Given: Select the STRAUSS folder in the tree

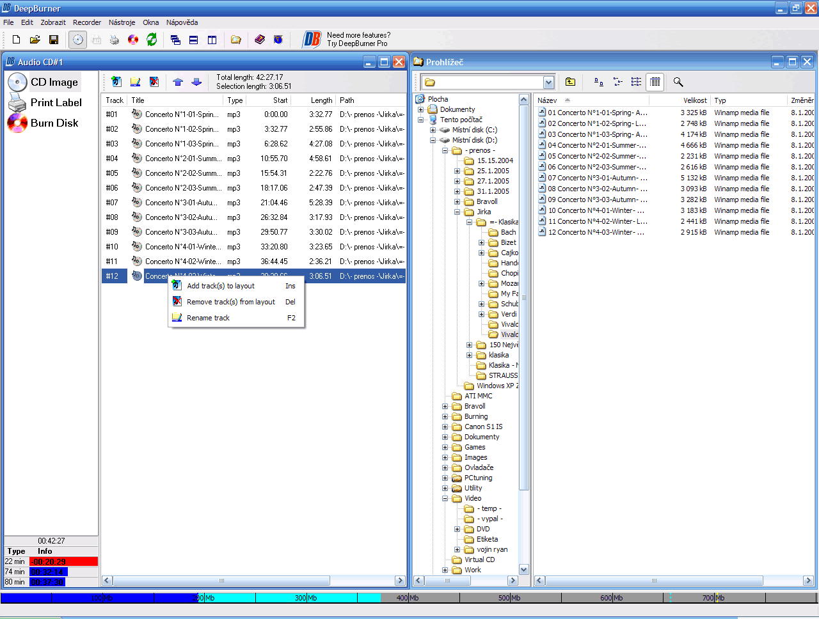Looking at the screenshot, I should (x=503, y=375).
